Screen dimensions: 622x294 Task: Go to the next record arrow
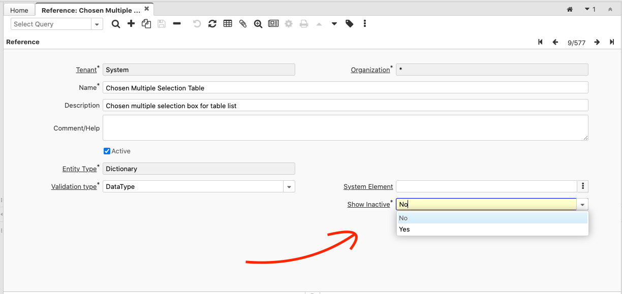[597, 42]
